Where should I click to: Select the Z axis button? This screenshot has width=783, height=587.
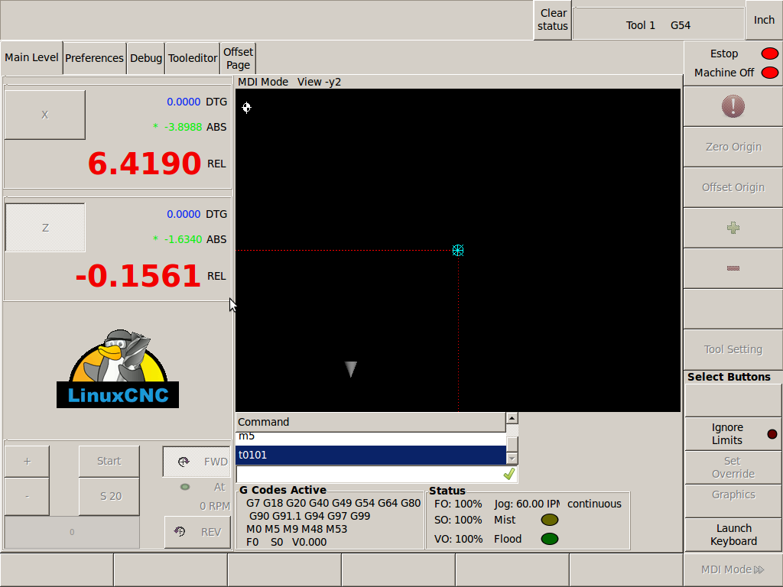click(x=45, y=228)
